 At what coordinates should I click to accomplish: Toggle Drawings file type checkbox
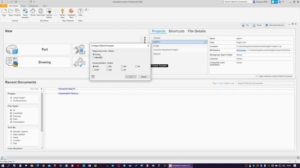pyautogui.click(x=11, y=116)
